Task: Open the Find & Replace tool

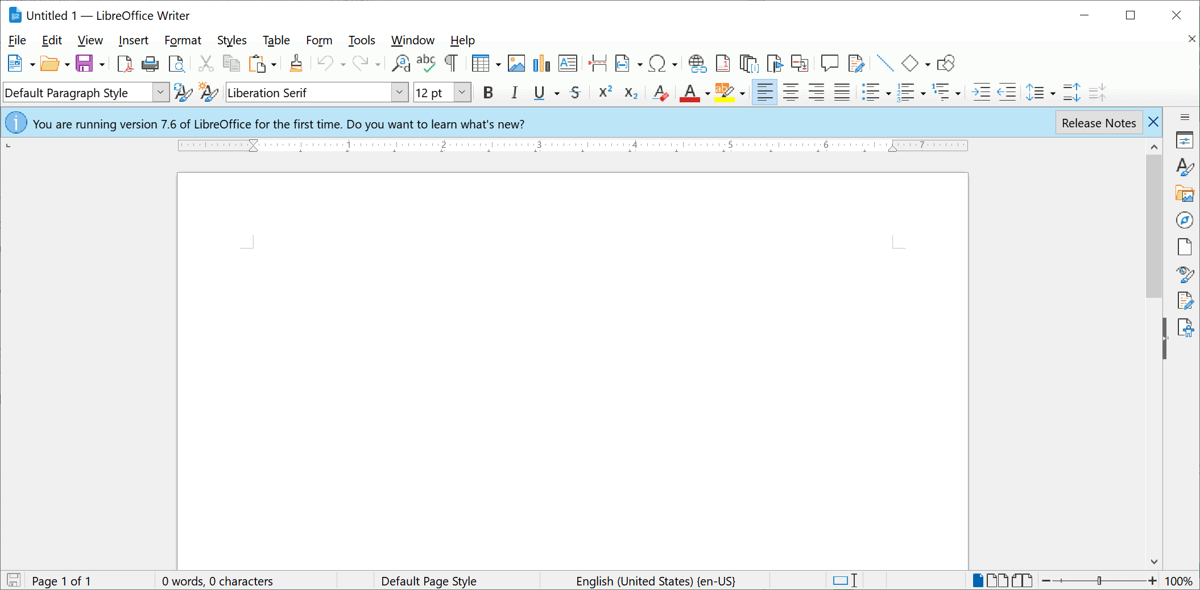Action: tap(401, 64)
